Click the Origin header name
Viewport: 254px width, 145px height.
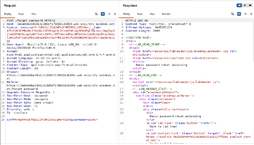(13, 72)
